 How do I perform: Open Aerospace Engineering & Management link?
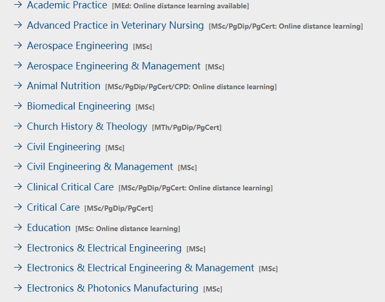(114, 66)
